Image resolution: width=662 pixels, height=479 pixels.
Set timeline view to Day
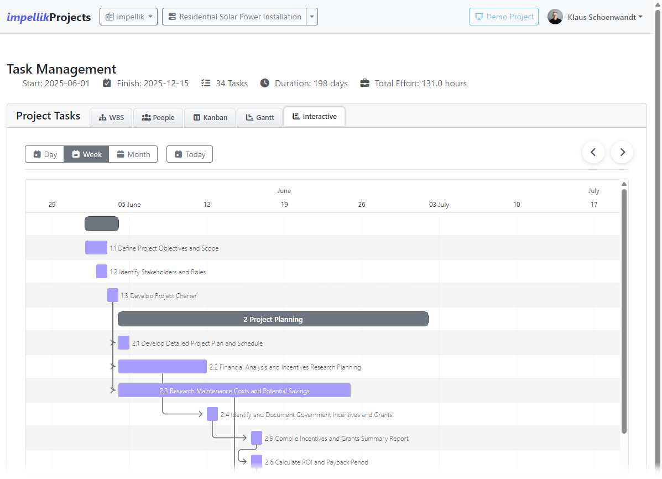pos(45,154)
